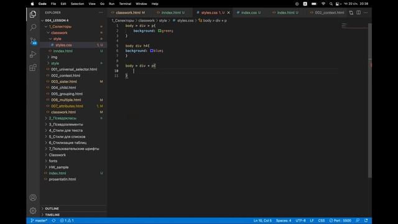Viewport: 398px width, 224px height.
Task: Open styles.css in the explorer tree
Action: [73, 45]
